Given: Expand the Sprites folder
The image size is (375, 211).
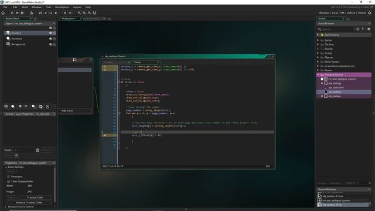Looking at the screenshot, I should (318, 40).
